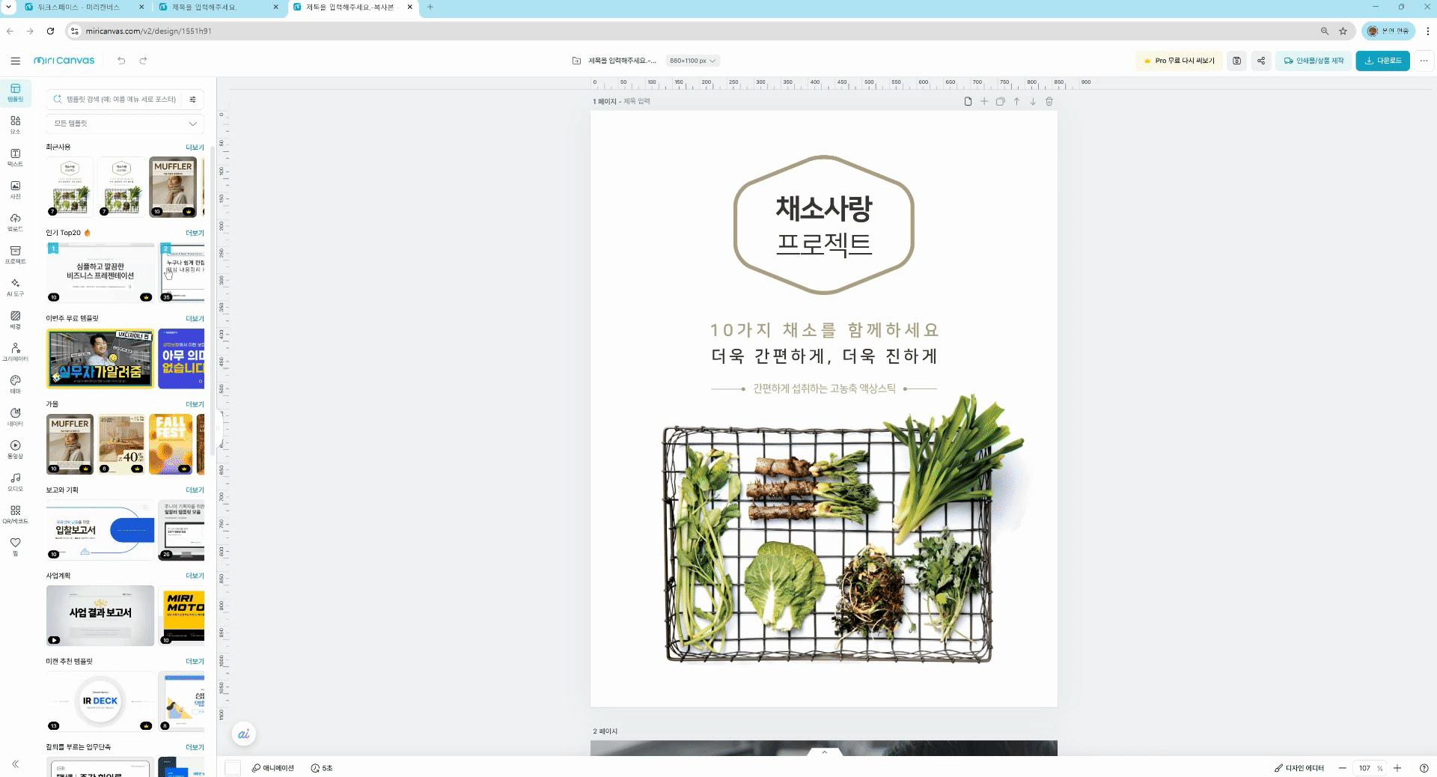
Task: Open the 모든 템플릿 dropdown
Action: coord(124,124)
